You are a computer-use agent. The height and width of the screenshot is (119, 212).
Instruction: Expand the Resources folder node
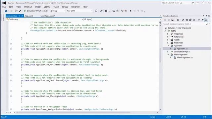click(x=168, y=43)
